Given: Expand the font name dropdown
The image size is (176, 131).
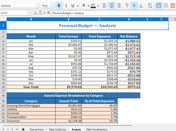Looking at the screenshot, I should coord(38,6).
